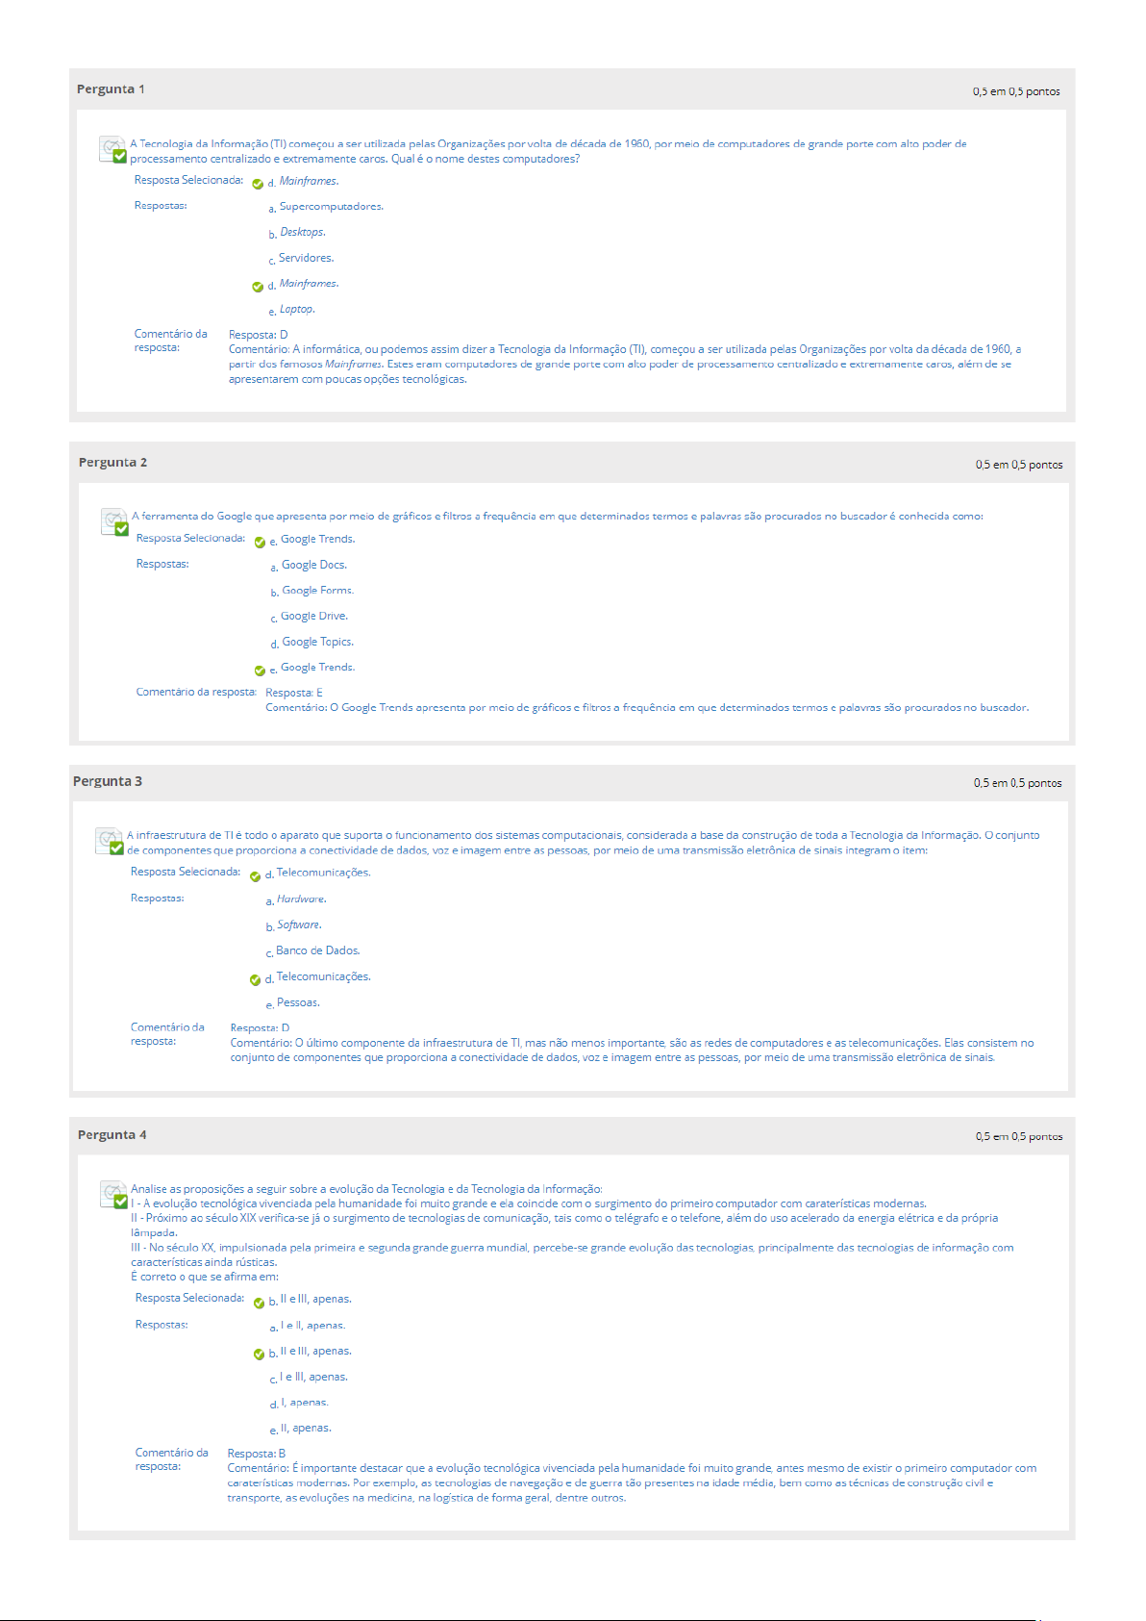The width and height of the screenshot is (1146, 1621).
Task: Click green check beside selected Mainframes answer
Action: (258, 184)
